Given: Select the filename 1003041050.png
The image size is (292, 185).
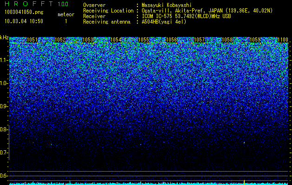Looking at the screenshot, I should click(x=24, y=12).
